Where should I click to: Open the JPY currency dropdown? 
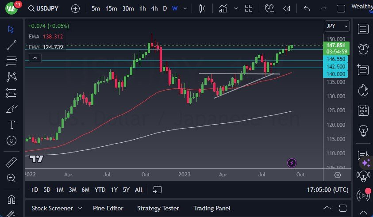coord(337,26)
